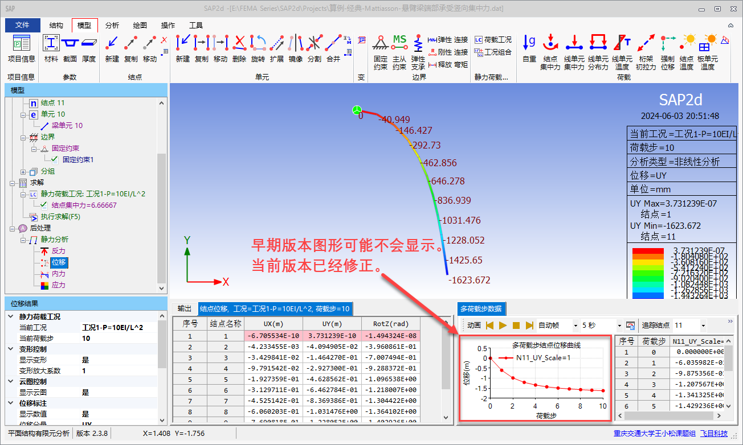Screen dimensions: 743x445
Task: Click the 线单元集中力 load icon
Action: click(574, 51)
